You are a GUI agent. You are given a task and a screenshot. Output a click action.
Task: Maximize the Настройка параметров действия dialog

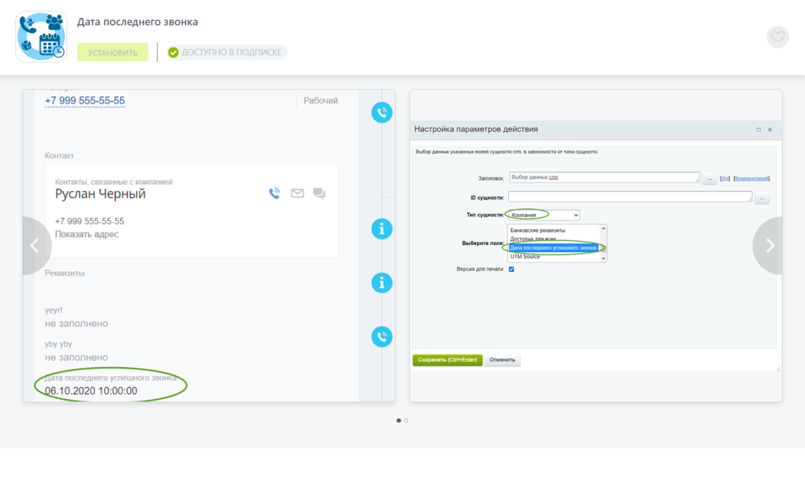click(758, 130)
